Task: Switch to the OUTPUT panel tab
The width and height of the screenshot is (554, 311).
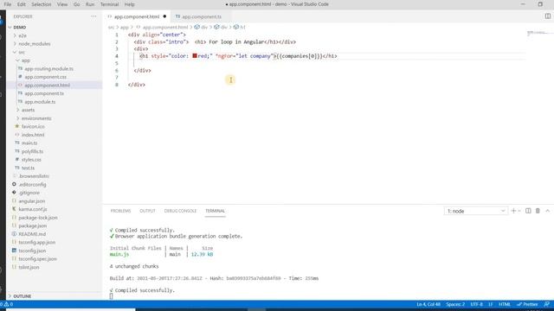Action: [x=147, y=211]
